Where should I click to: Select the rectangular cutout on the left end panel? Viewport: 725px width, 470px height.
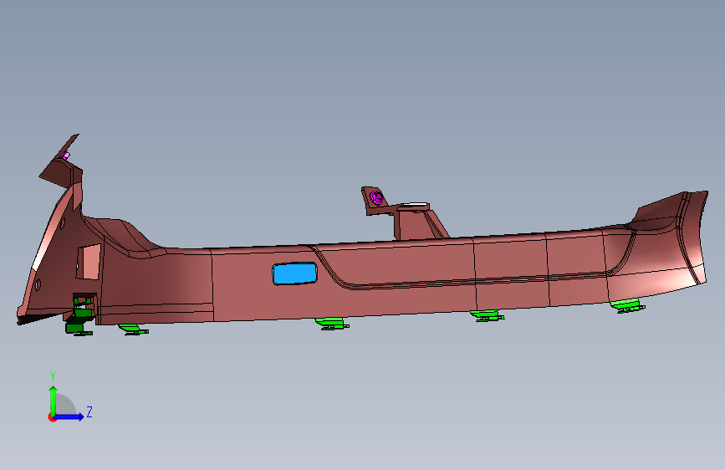tap(89, 262)
